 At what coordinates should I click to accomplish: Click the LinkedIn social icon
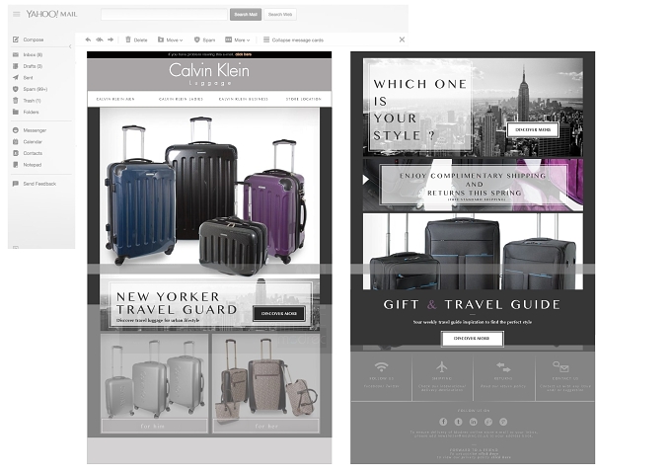pos(473,422)
